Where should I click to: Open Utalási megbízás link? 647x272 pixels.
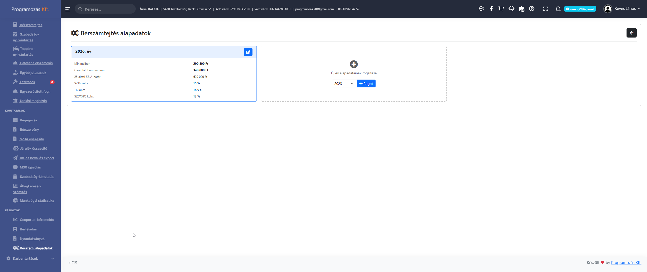pyautogui.click(x=30, y=101)
